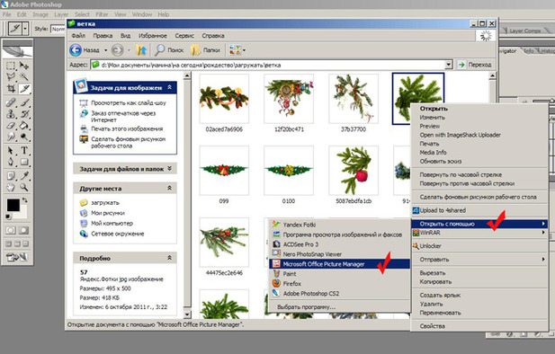
Task: Open the Избранное menu
Action: click(x=153, y=36)
